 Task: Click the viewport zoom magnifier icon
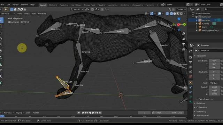tap(184, 34)
